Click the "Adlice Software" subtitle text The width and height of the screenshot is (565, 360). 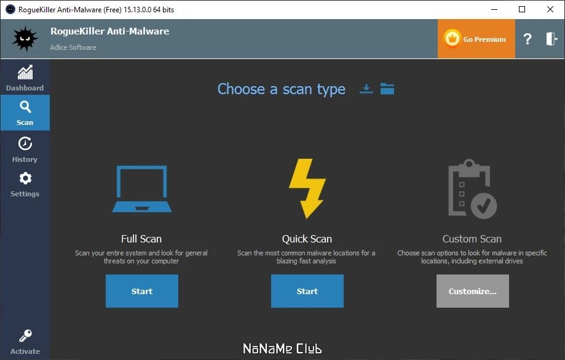coord(73,47)
